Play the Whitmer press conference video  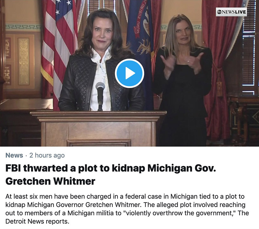point(129,73)
